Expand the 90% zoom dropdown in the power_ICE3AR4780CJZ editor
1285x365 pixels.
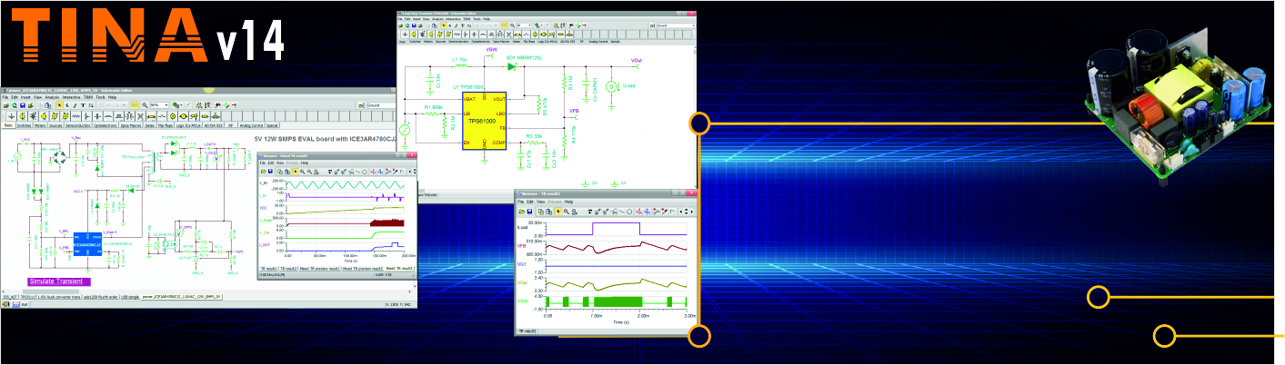[x=166, y=105]
